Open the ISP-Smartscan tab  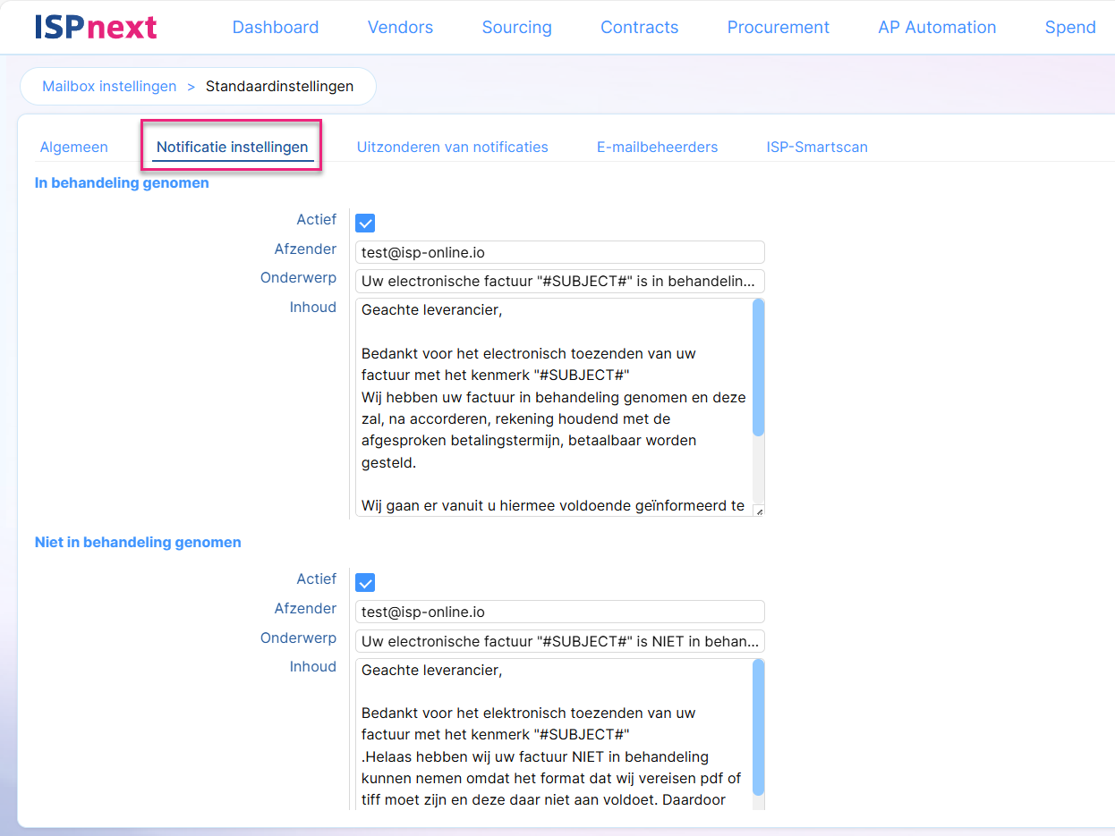[x=816, y=148]
